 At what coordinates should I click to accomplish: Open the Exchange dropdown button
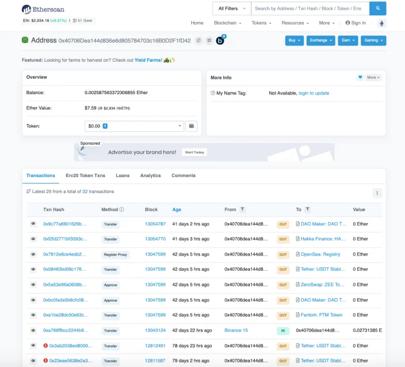[x=320, y=40]
